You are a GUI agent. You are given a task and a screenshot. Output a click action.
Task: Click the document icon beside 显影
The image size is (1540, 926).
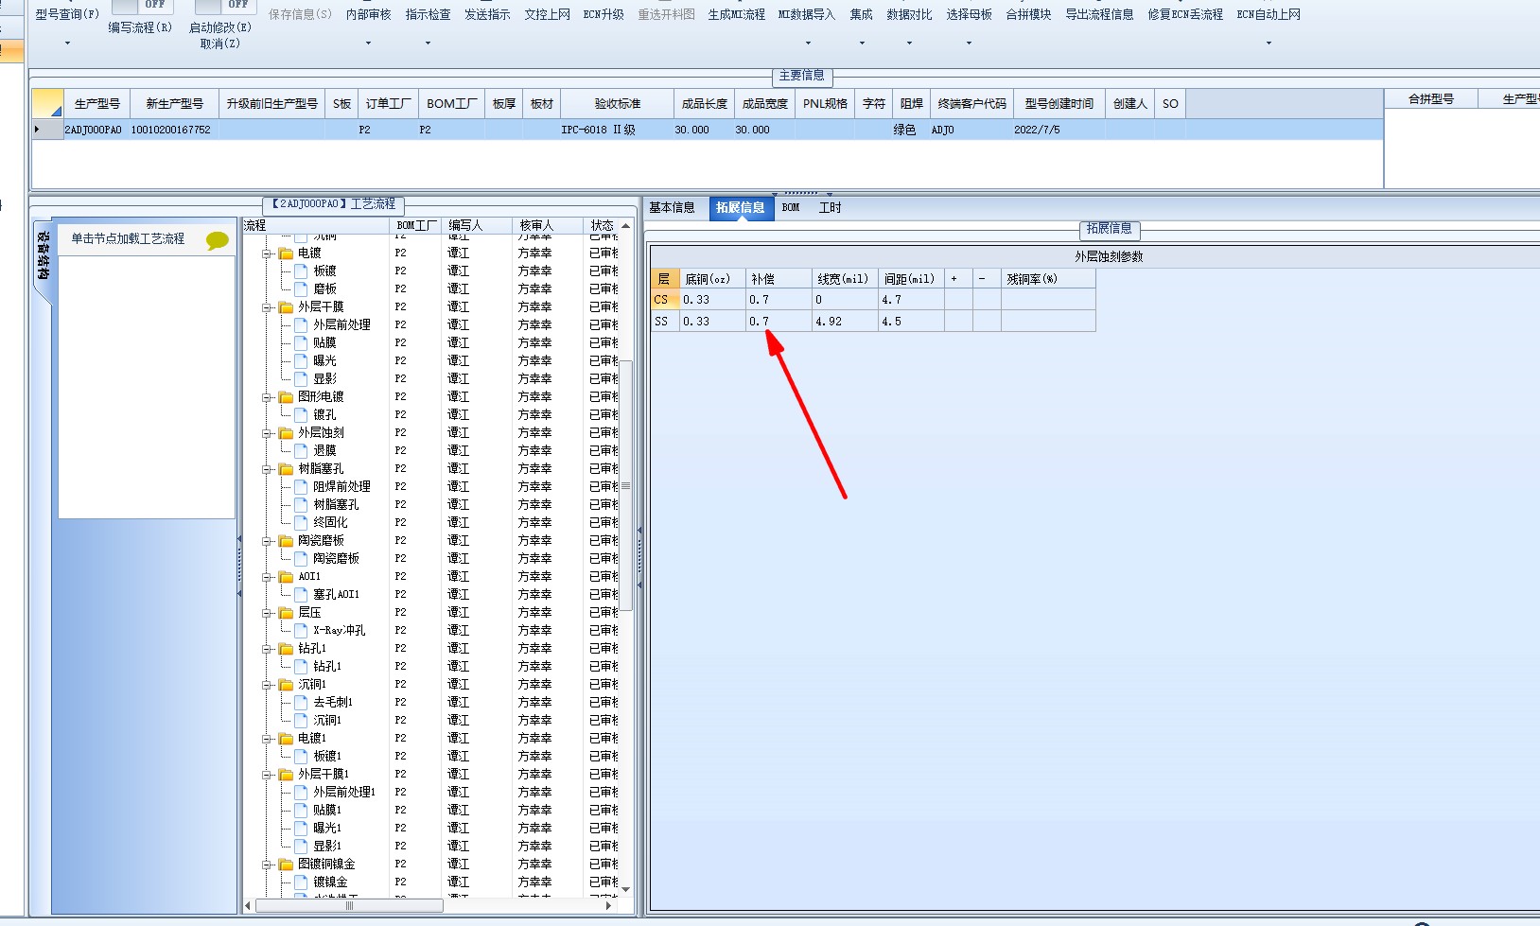[x=301, y=379]
